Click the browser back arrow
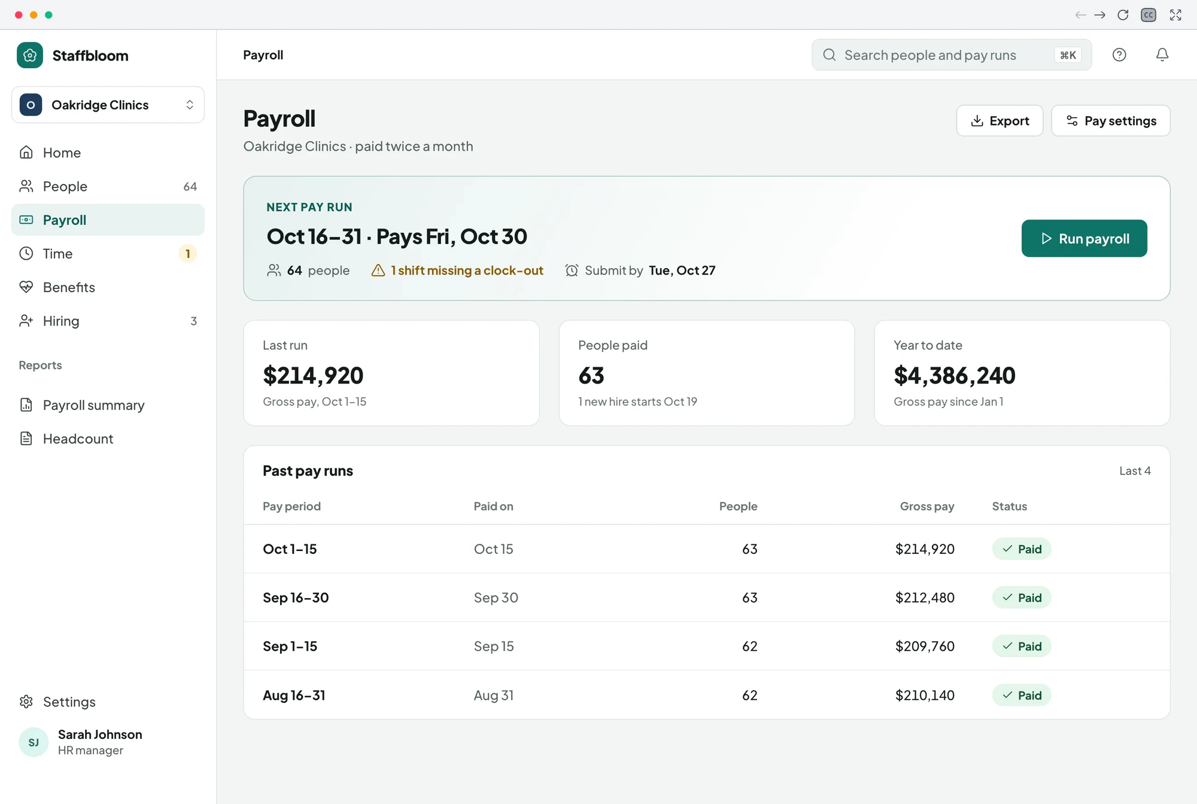Viewport: 1197px width, 804px height. coord(1080,15)
